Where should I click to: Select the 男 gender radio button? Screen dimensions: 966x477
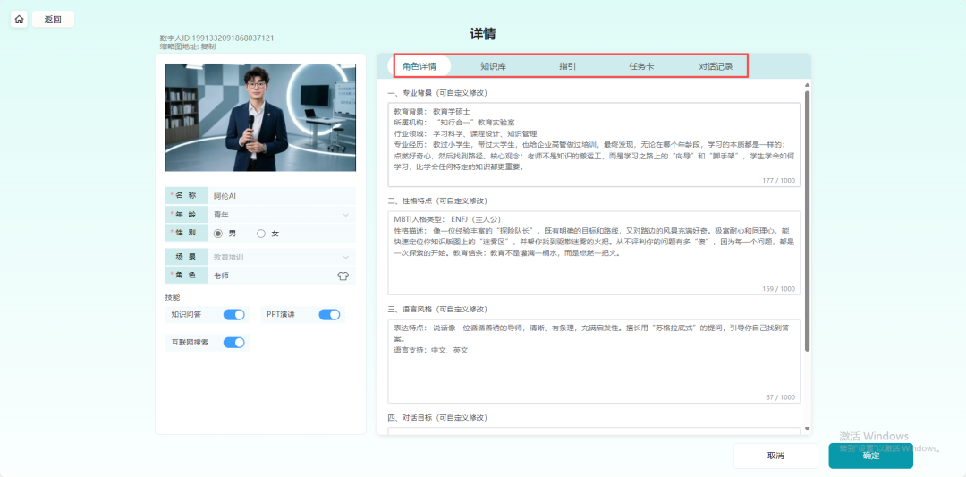click(217, 234)
